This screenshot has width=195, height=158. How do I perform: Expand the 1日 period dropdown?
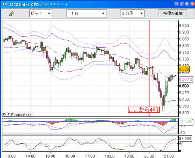click(87, 13)
